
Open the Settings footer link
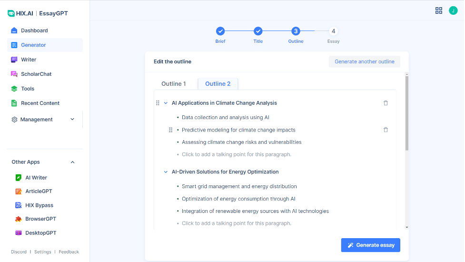(x=43, y=252)
